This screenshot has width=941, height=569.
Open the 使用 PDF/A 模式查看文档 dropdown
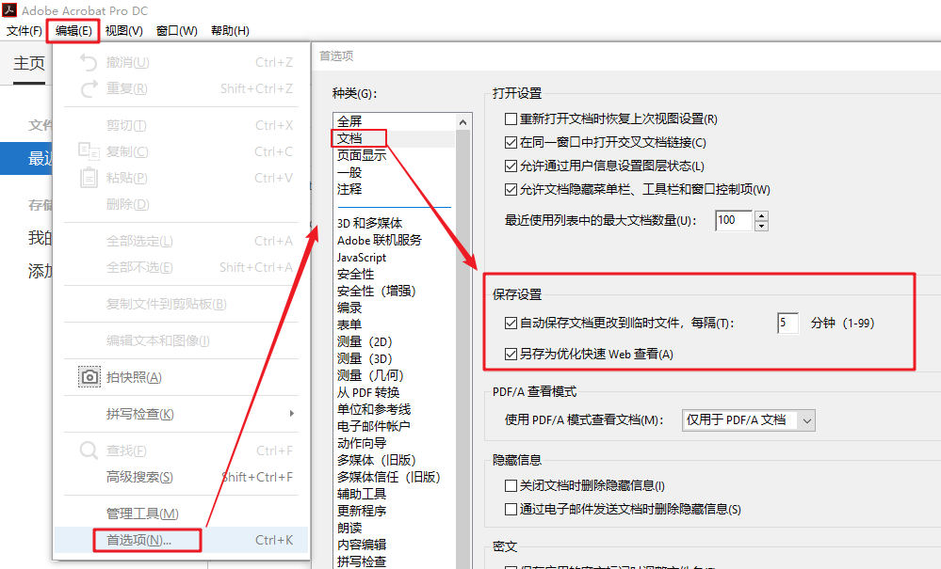[x=748, y=420]
